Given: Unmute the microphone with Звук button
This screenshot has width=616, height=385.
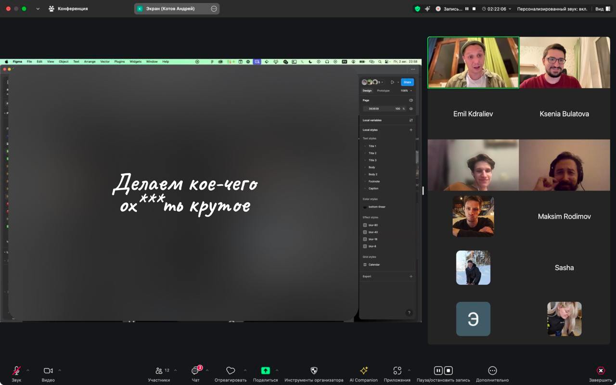Looking at the screenshot, I should tap(16, 371).
